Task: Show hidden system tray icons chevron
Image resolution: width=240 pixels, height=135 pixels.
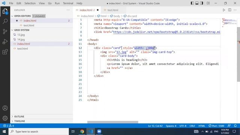Action: pyautogui.click(x=202, y=132)
